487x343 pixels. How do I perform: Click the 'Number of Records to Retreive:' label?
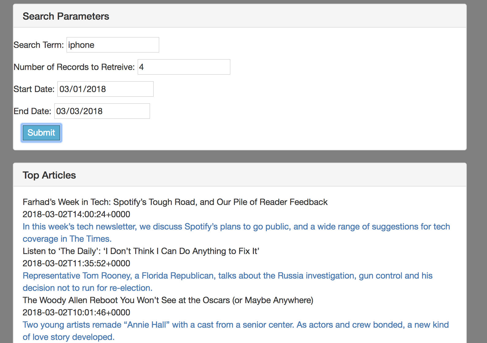pyautogui.click(x=74, y=67)
